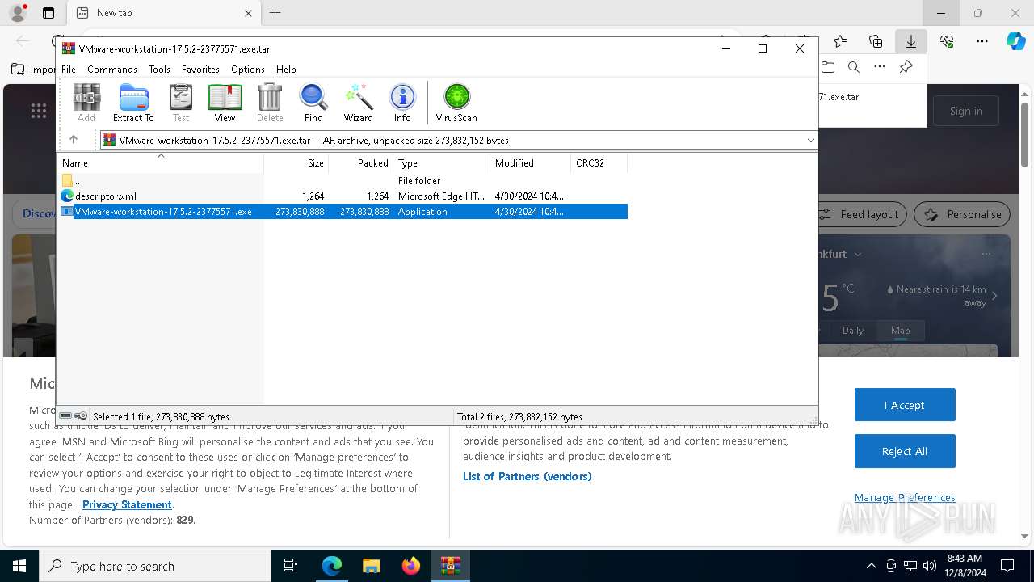The width and height of the screenshot is (1034, 582).
Task: Close the New tab tab
Action: pyautogui.click(x=248, y=13)
